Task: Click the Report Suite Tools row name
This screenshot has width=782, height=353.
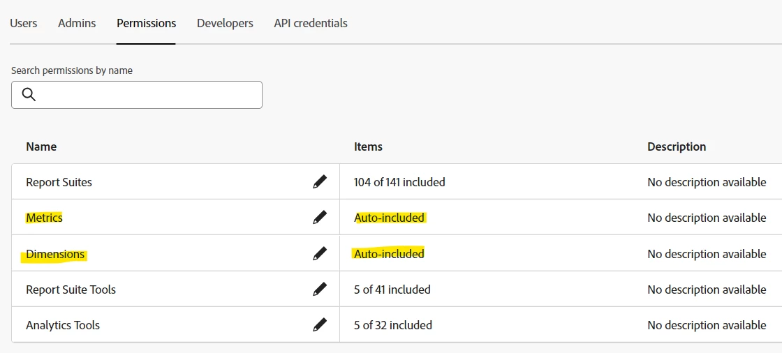Action: (71, 290)
